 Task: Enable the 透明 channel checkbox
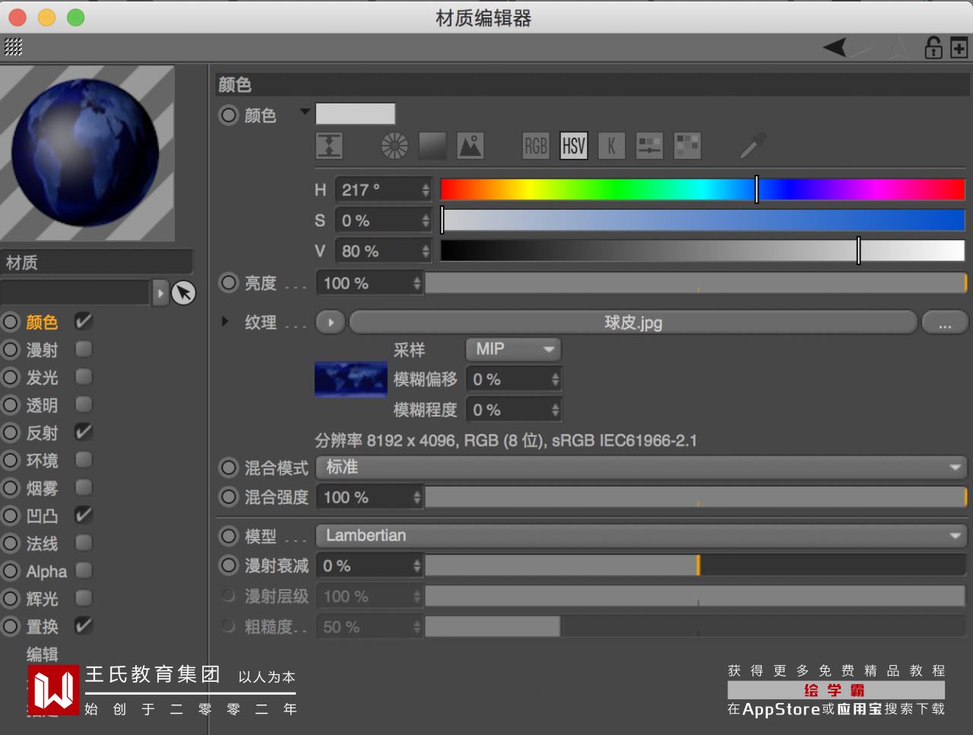(84, 405)
